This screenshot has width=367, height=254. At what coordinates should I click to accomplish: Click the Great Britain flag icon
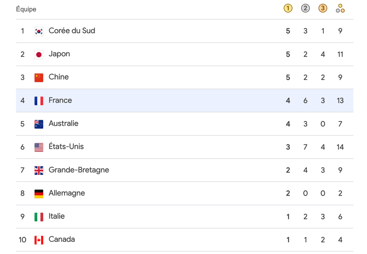[39, 170]
